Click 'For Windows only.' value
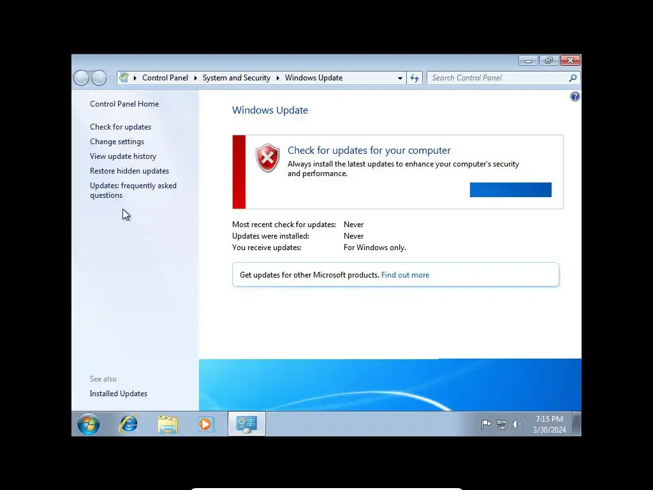Image resolution: width=653 pixels, height=490 pixels. click(x=375, y=248)
